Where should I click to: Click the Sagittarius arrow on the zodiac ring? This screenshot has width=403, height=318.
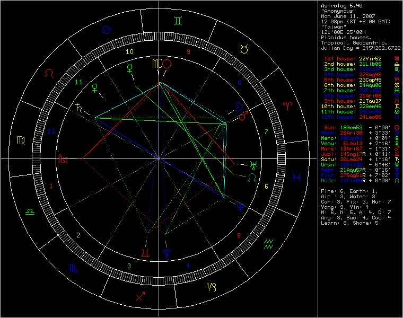pos(141,296)
